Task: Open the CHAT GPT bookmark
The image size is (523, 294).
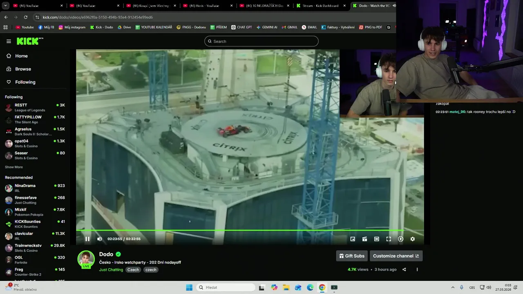Action: pyautogui.click(x=241, y=27)
